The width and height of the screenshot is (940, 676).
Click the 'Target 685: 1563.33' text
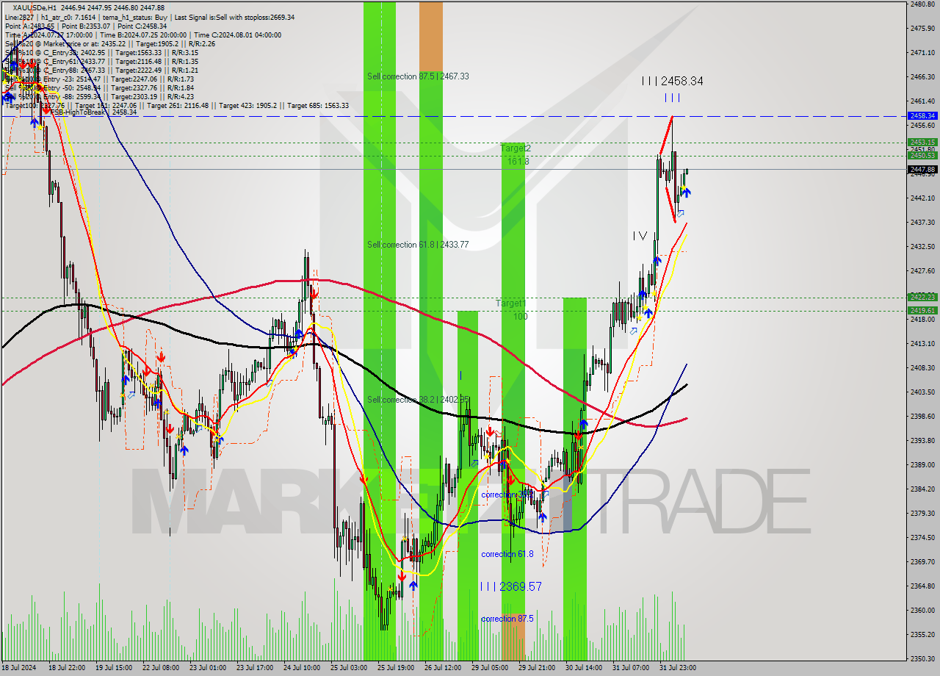pyautogui.click(x=318, y=105)
